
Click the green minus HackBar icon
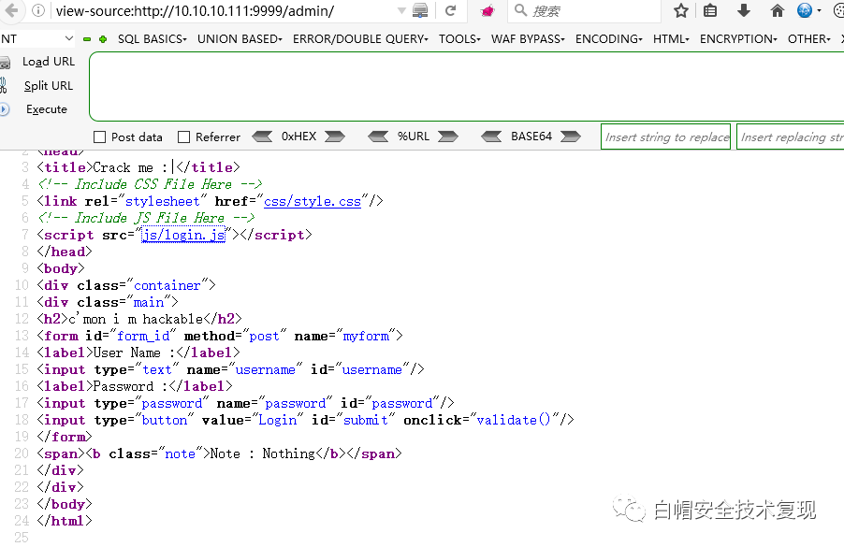coord(87,39)
